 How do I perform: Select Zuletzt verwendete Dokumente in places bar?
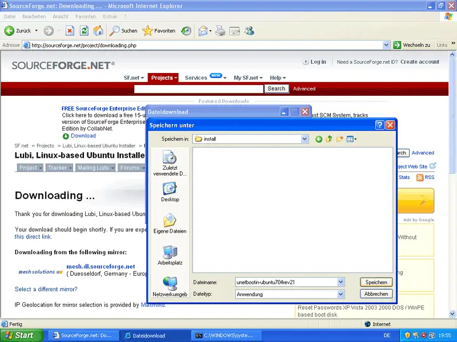170,163
